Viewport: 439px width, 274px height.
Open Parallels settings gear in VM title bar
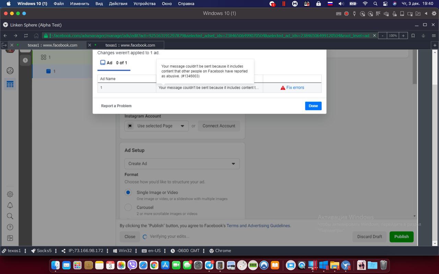434,14
